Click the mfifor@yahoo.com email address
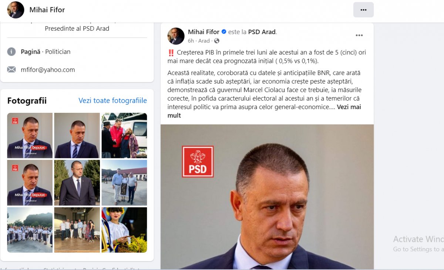Screen dimensions: 444x270 click(x=48, y=70)
